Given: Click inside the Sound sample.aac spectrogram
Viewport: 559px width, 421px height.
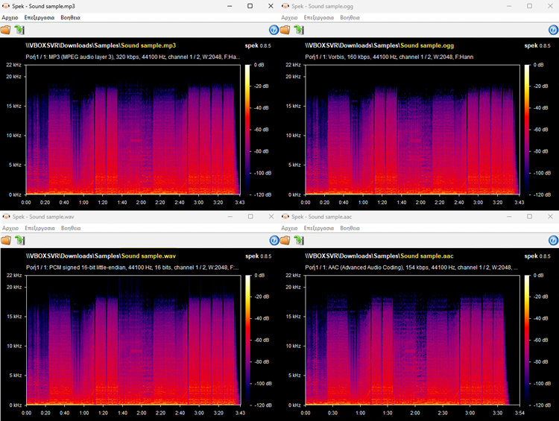Looking at the screenshot, I should pyautogui.click(x=410, y=343).
